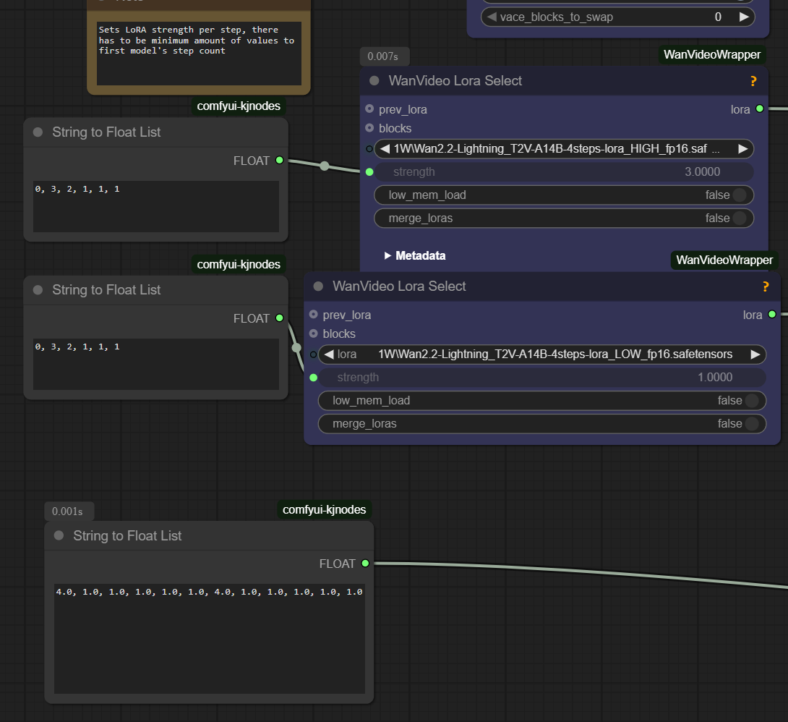
Task: Click reroute dot on top FLOAT link
Action: [325, 166]
